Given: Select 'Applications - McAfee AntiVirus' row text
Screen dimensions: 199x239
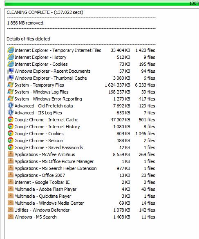Looking at the screenshot, I should pyautogui.click(x=45, y=154).
